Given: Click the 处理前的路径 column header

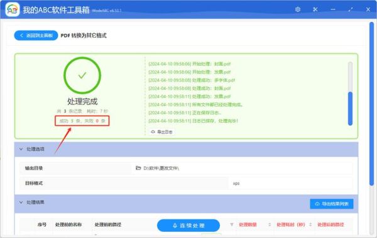Looking at the screenshot, I should click(x=108, y=225).
